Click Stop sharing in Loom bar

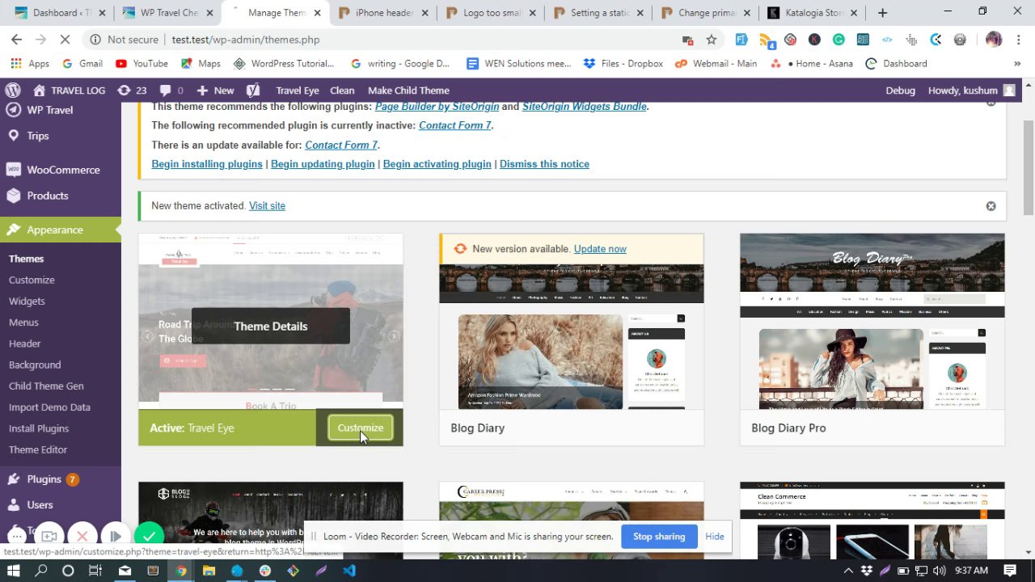(x=659, y=537)
